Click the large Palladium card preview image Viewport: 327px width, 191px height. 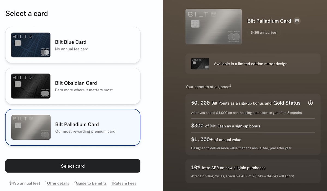pos(213,27)
